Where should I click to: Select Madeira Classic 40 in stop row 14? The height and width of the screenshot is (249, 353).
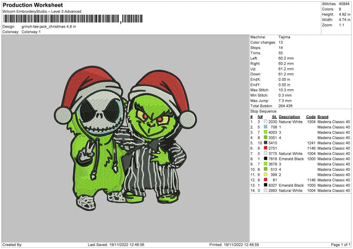coord(334,191)
